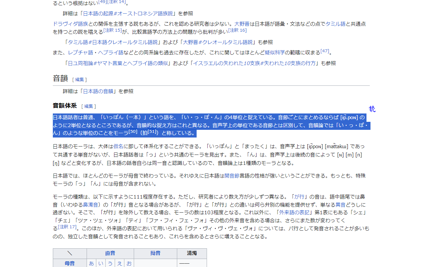This screenshot has height=267, width=428.
Task: Open footnote 注釈 15
Action: point(113,30)
